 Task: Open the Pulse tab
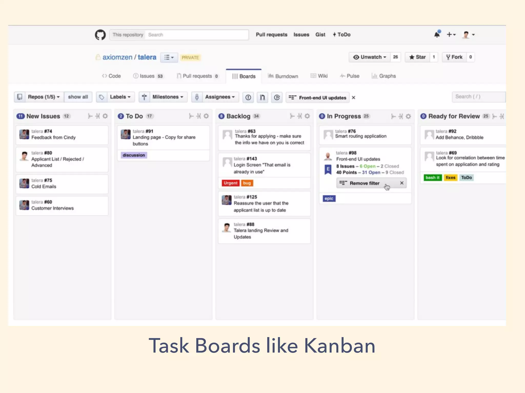[x=350, y=76]
